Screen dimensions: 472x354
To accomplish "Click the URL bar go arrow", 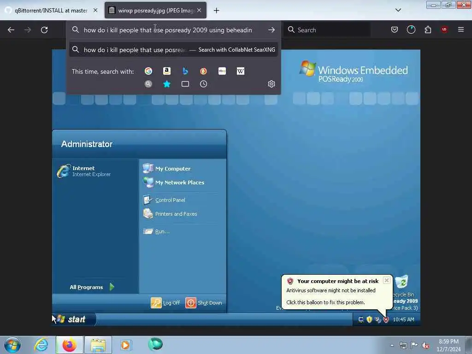I will [271, 30].
